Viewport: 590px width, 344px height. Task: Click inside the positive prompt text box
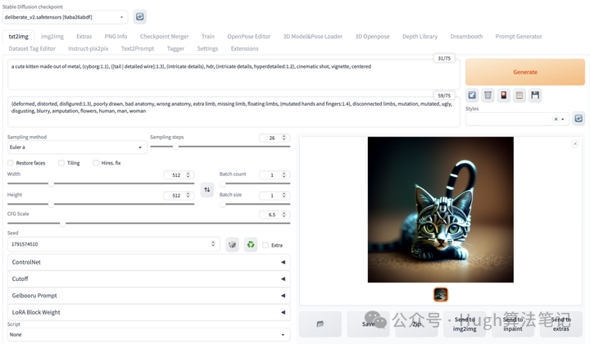[234, 75]
